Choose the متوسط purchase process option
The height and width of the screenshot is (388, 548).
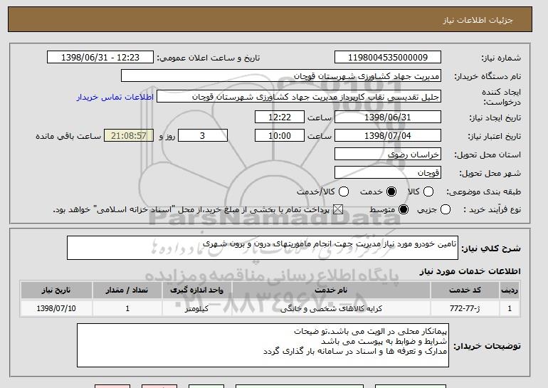(x=404, y=209)
